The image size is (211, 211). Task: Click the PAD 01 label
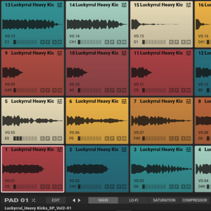click(17, 200)
